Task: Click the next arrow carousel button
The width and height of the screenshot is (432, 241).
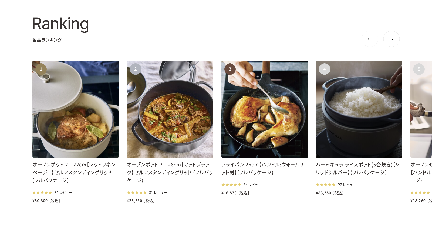Action: pyautogui.click(x=391, y=39)
